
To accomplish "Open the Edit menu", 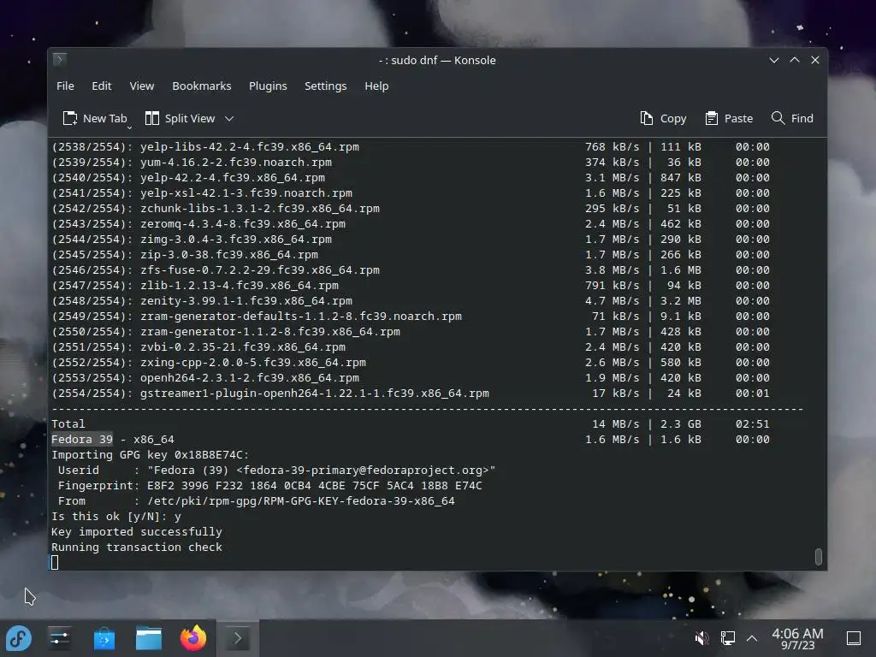I will (101, 86).
